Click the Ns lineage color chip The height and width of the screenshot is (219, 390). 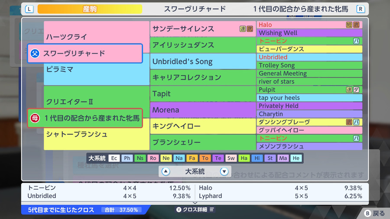pos(140,158)
